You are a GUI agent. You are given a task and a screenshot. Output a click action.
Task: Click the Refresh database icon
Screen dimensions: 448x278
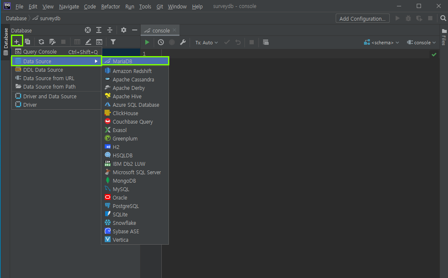pyautogui.click(x=41, y=42)
